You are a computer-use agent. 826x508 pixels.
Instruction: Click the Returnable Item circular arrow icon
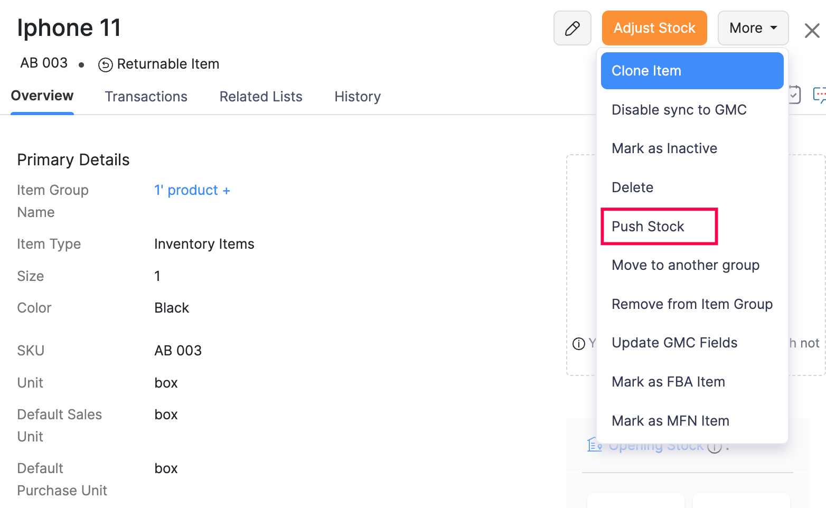(x=106, y=65)
